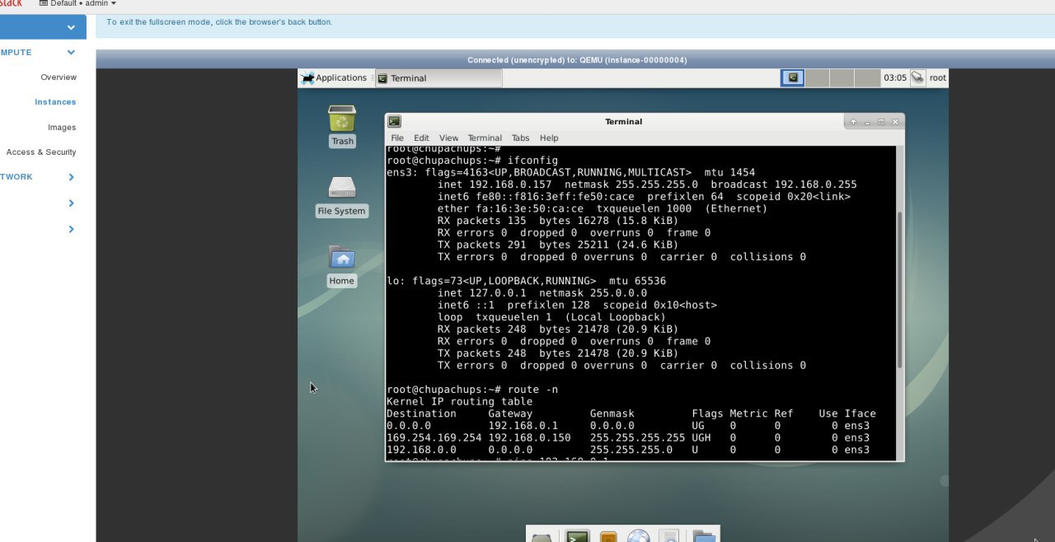Collapse the Compute sidebar section
Screen dimensions: 1055x542
pyautogui.click(x=71, y=52)
